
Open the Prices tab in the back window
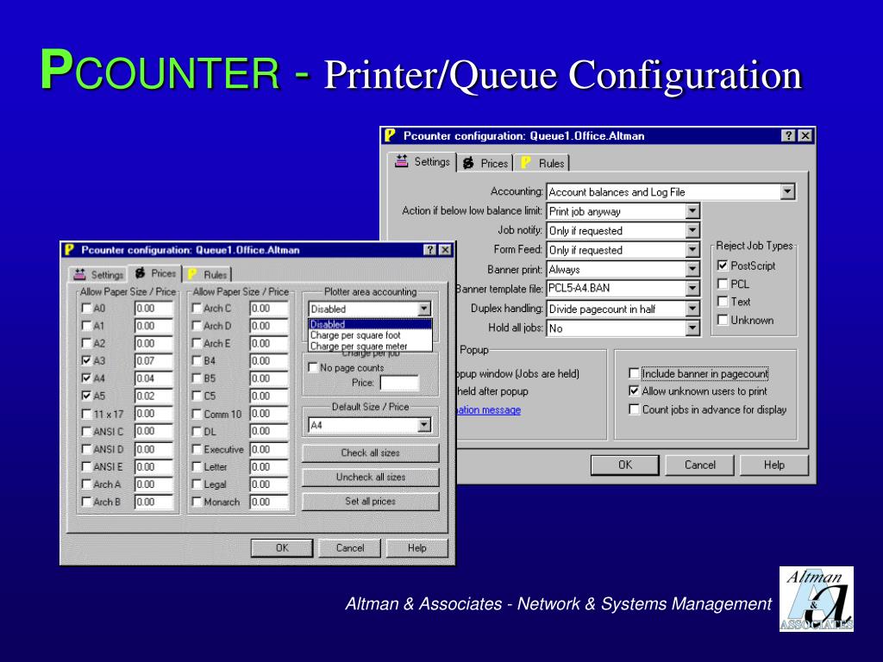coord(485,163)
